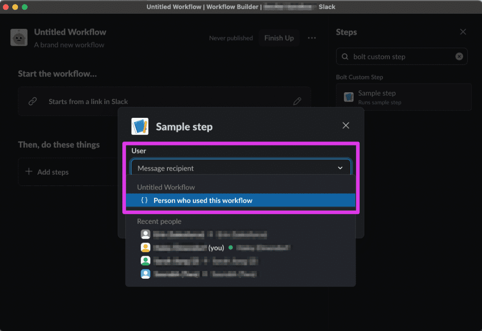The width and height of the screenshot is (482, 331).
Task: Close the Sample step dialog
Action: tap(345, 125)
